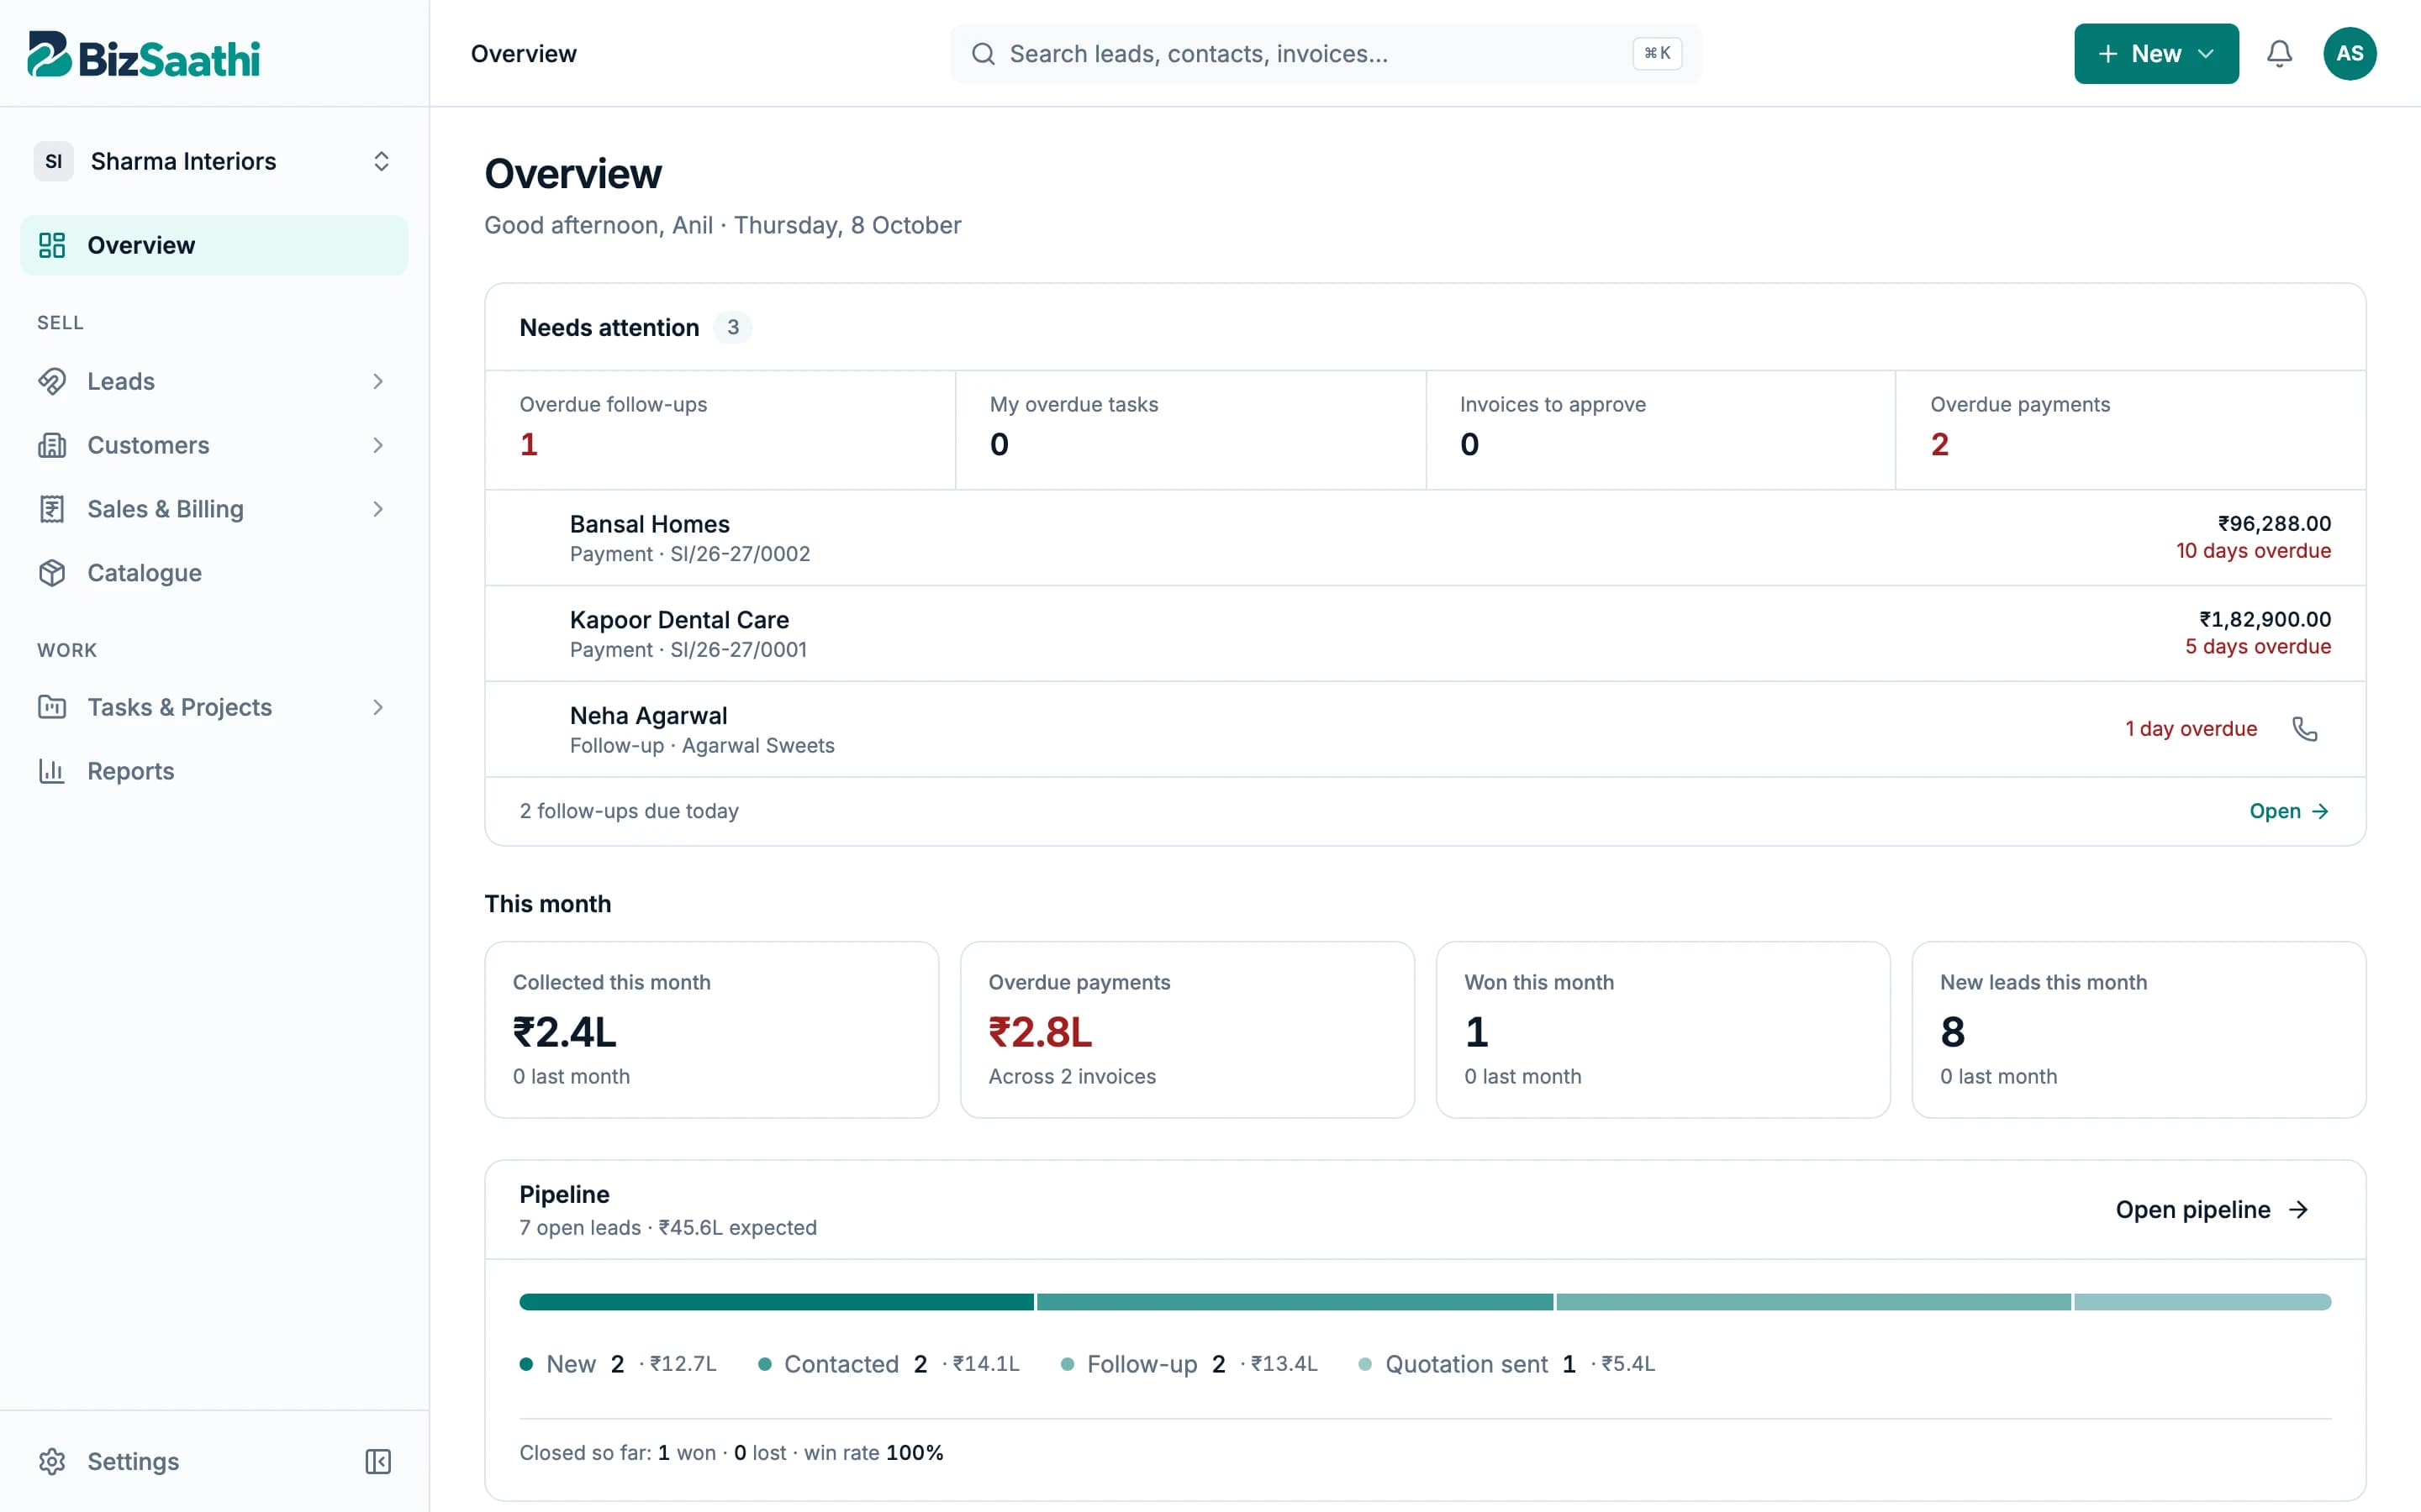The height and width of the screenshot is (1512, 2421).
Task: Open Reports chart icon
Action: [52, 771]
